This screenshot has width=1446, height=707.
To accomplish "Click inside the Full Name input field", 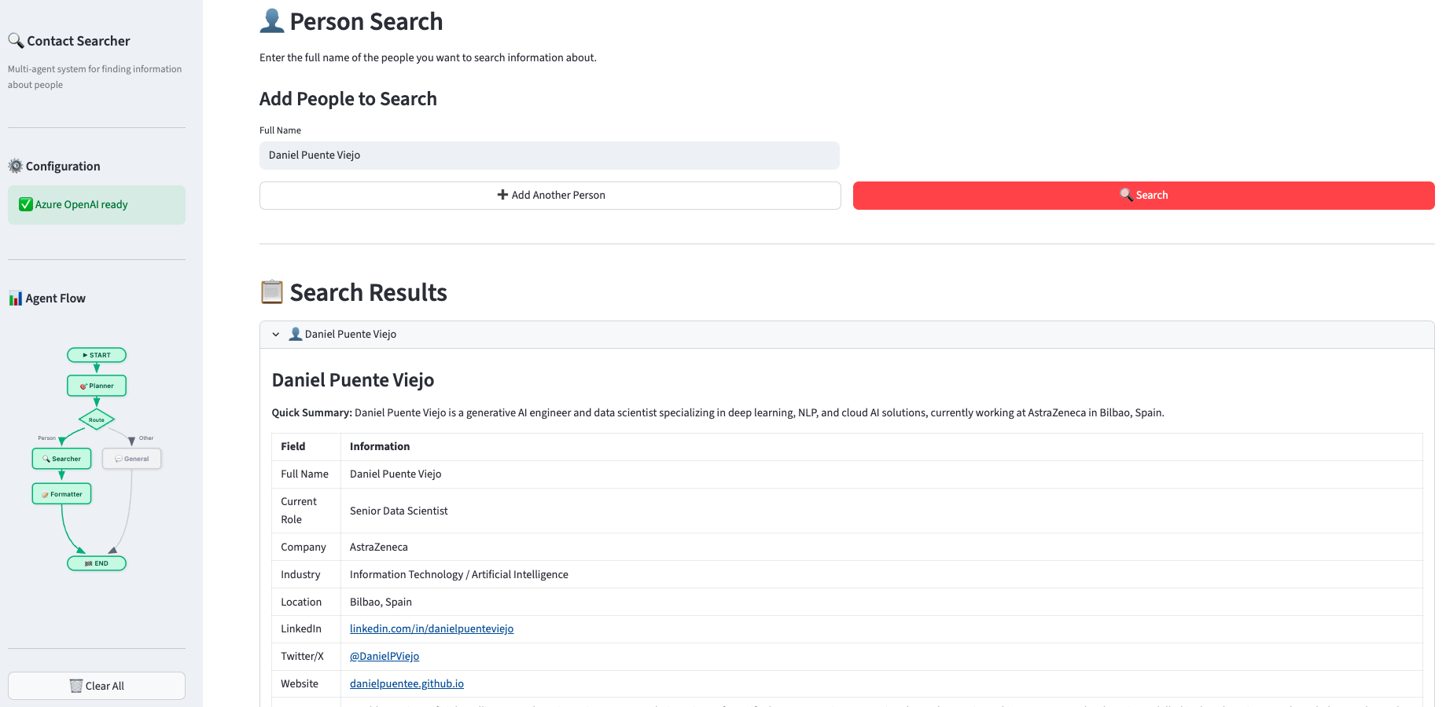I will click(x=550, y=155).
